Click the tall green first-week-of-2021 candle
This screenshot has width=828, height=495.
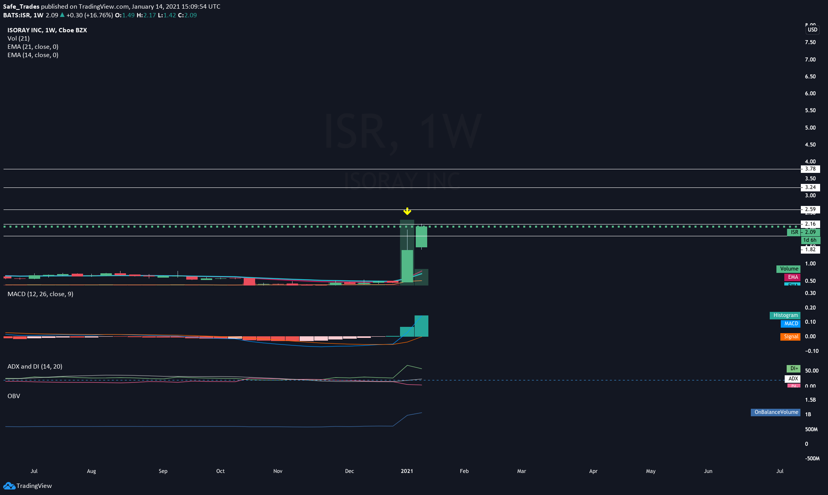tap(407, 266)
